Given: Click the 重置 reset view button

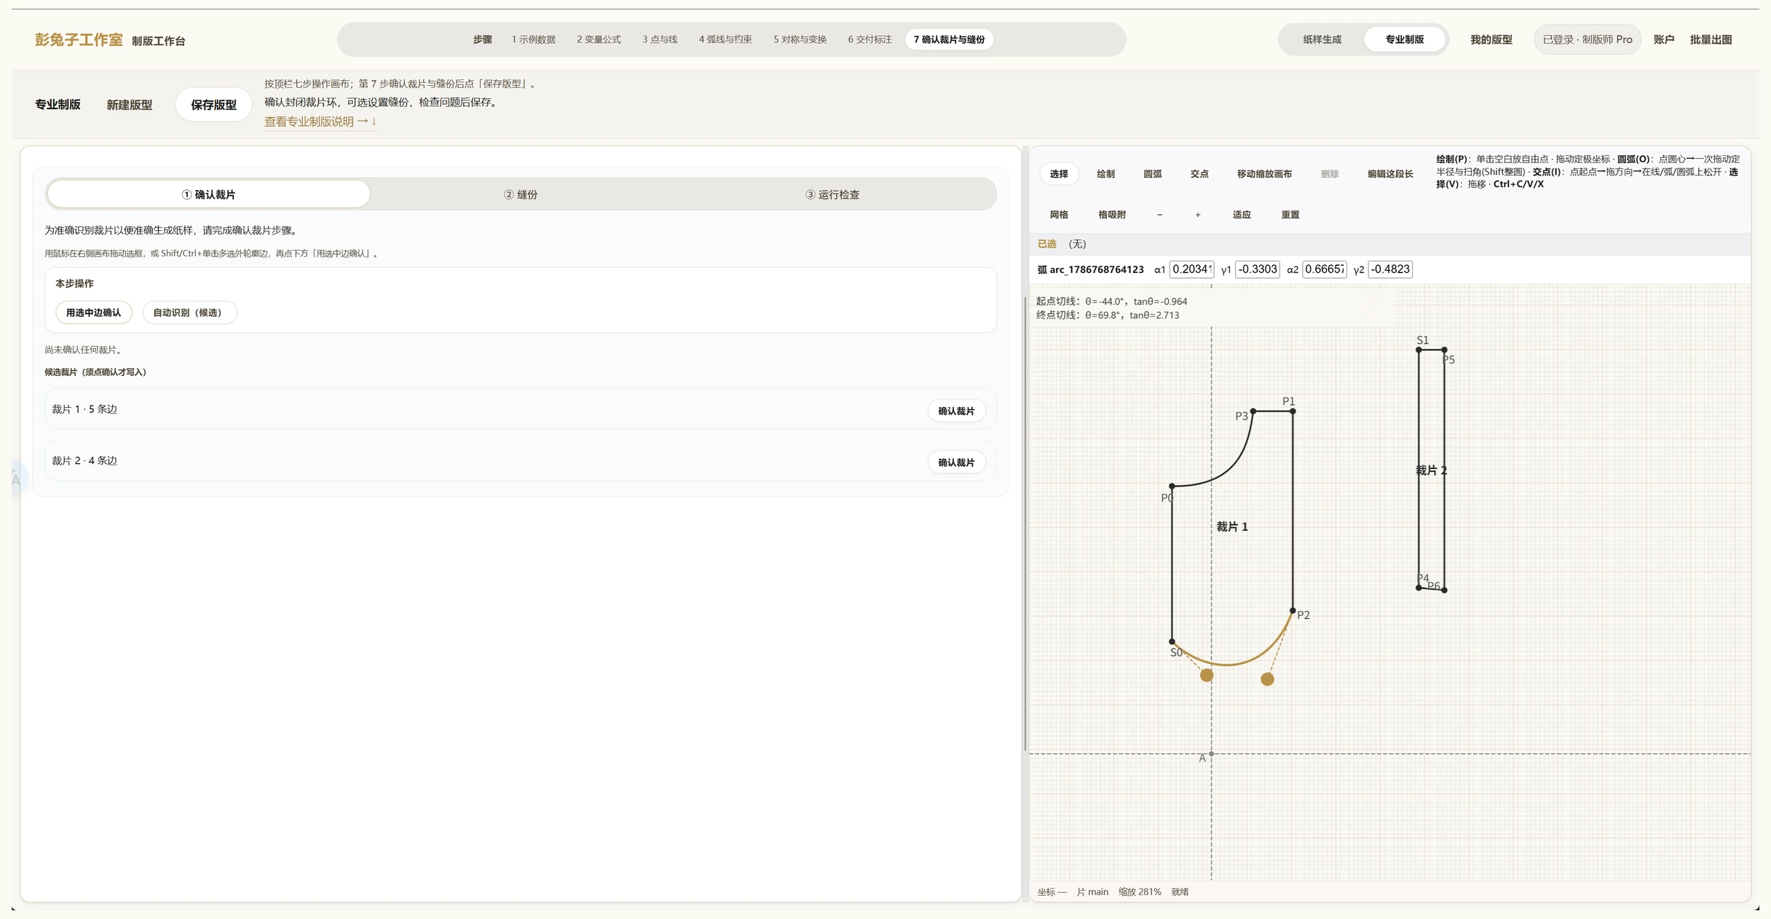Looking at the screenshot, I should (x=1290, y=215).
